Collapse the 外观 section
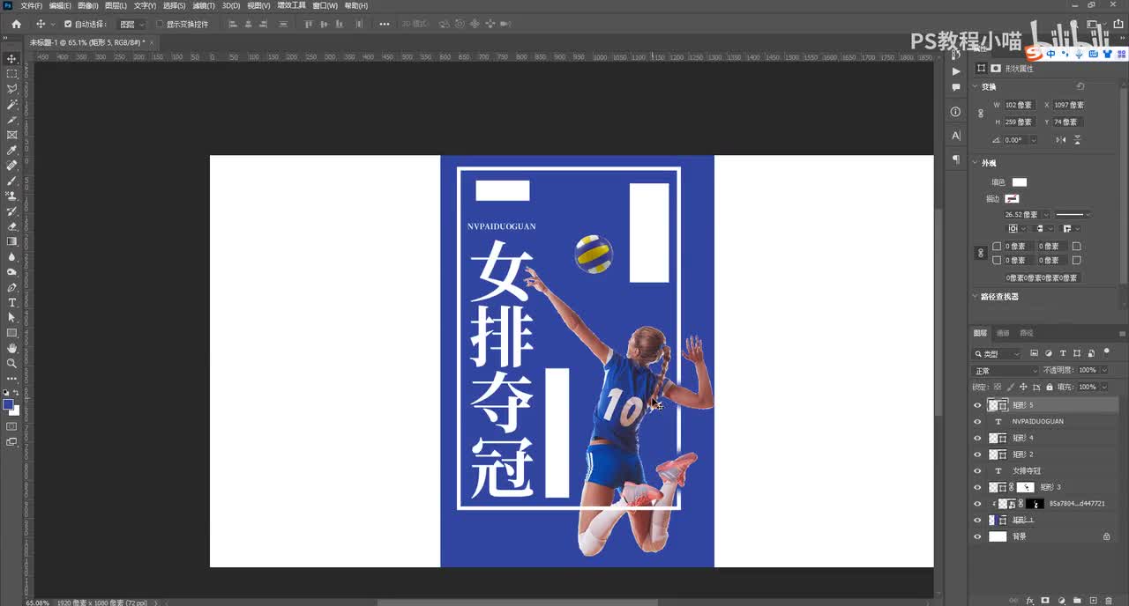1129x606 pixels. tap(976, 163)
